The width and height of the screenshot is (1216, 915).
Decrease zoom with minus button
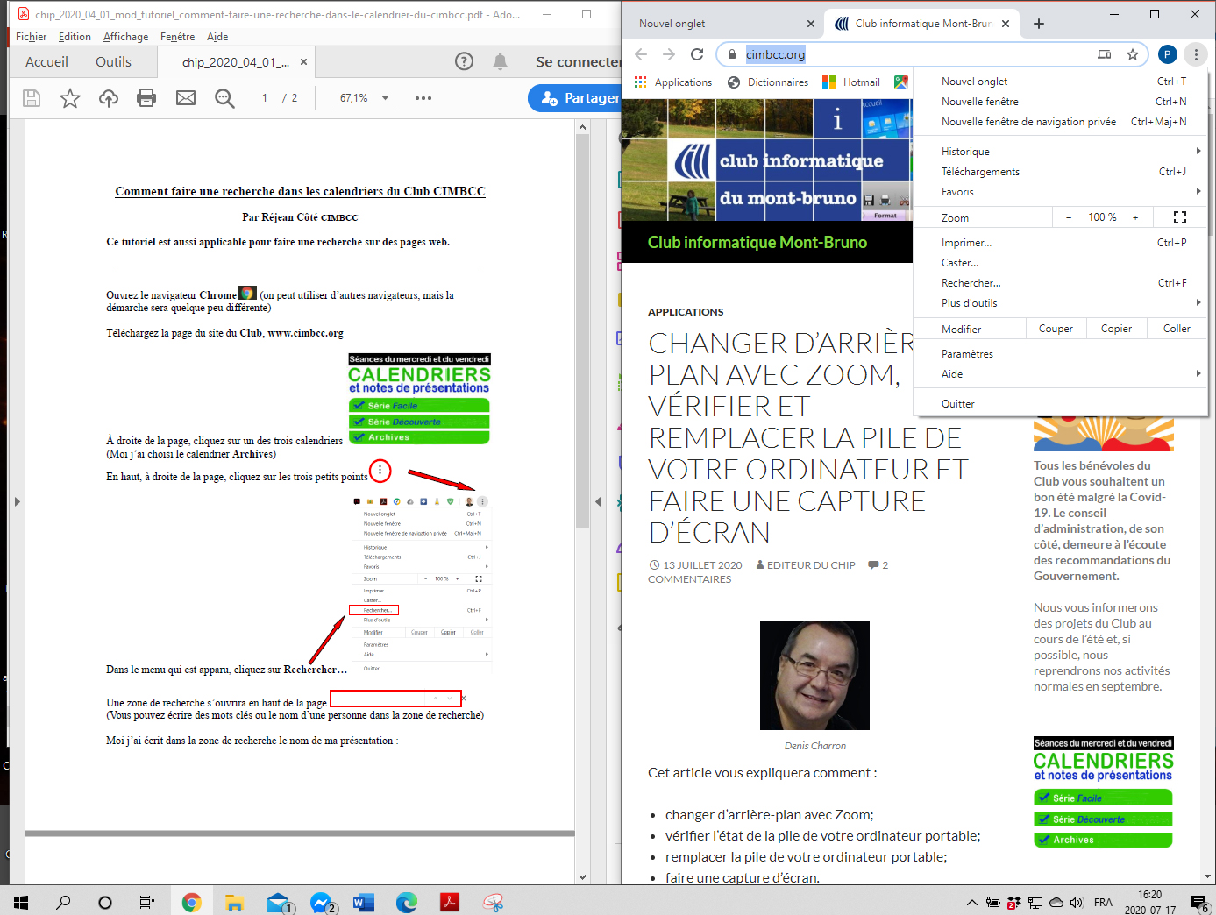click(1069, 217)
